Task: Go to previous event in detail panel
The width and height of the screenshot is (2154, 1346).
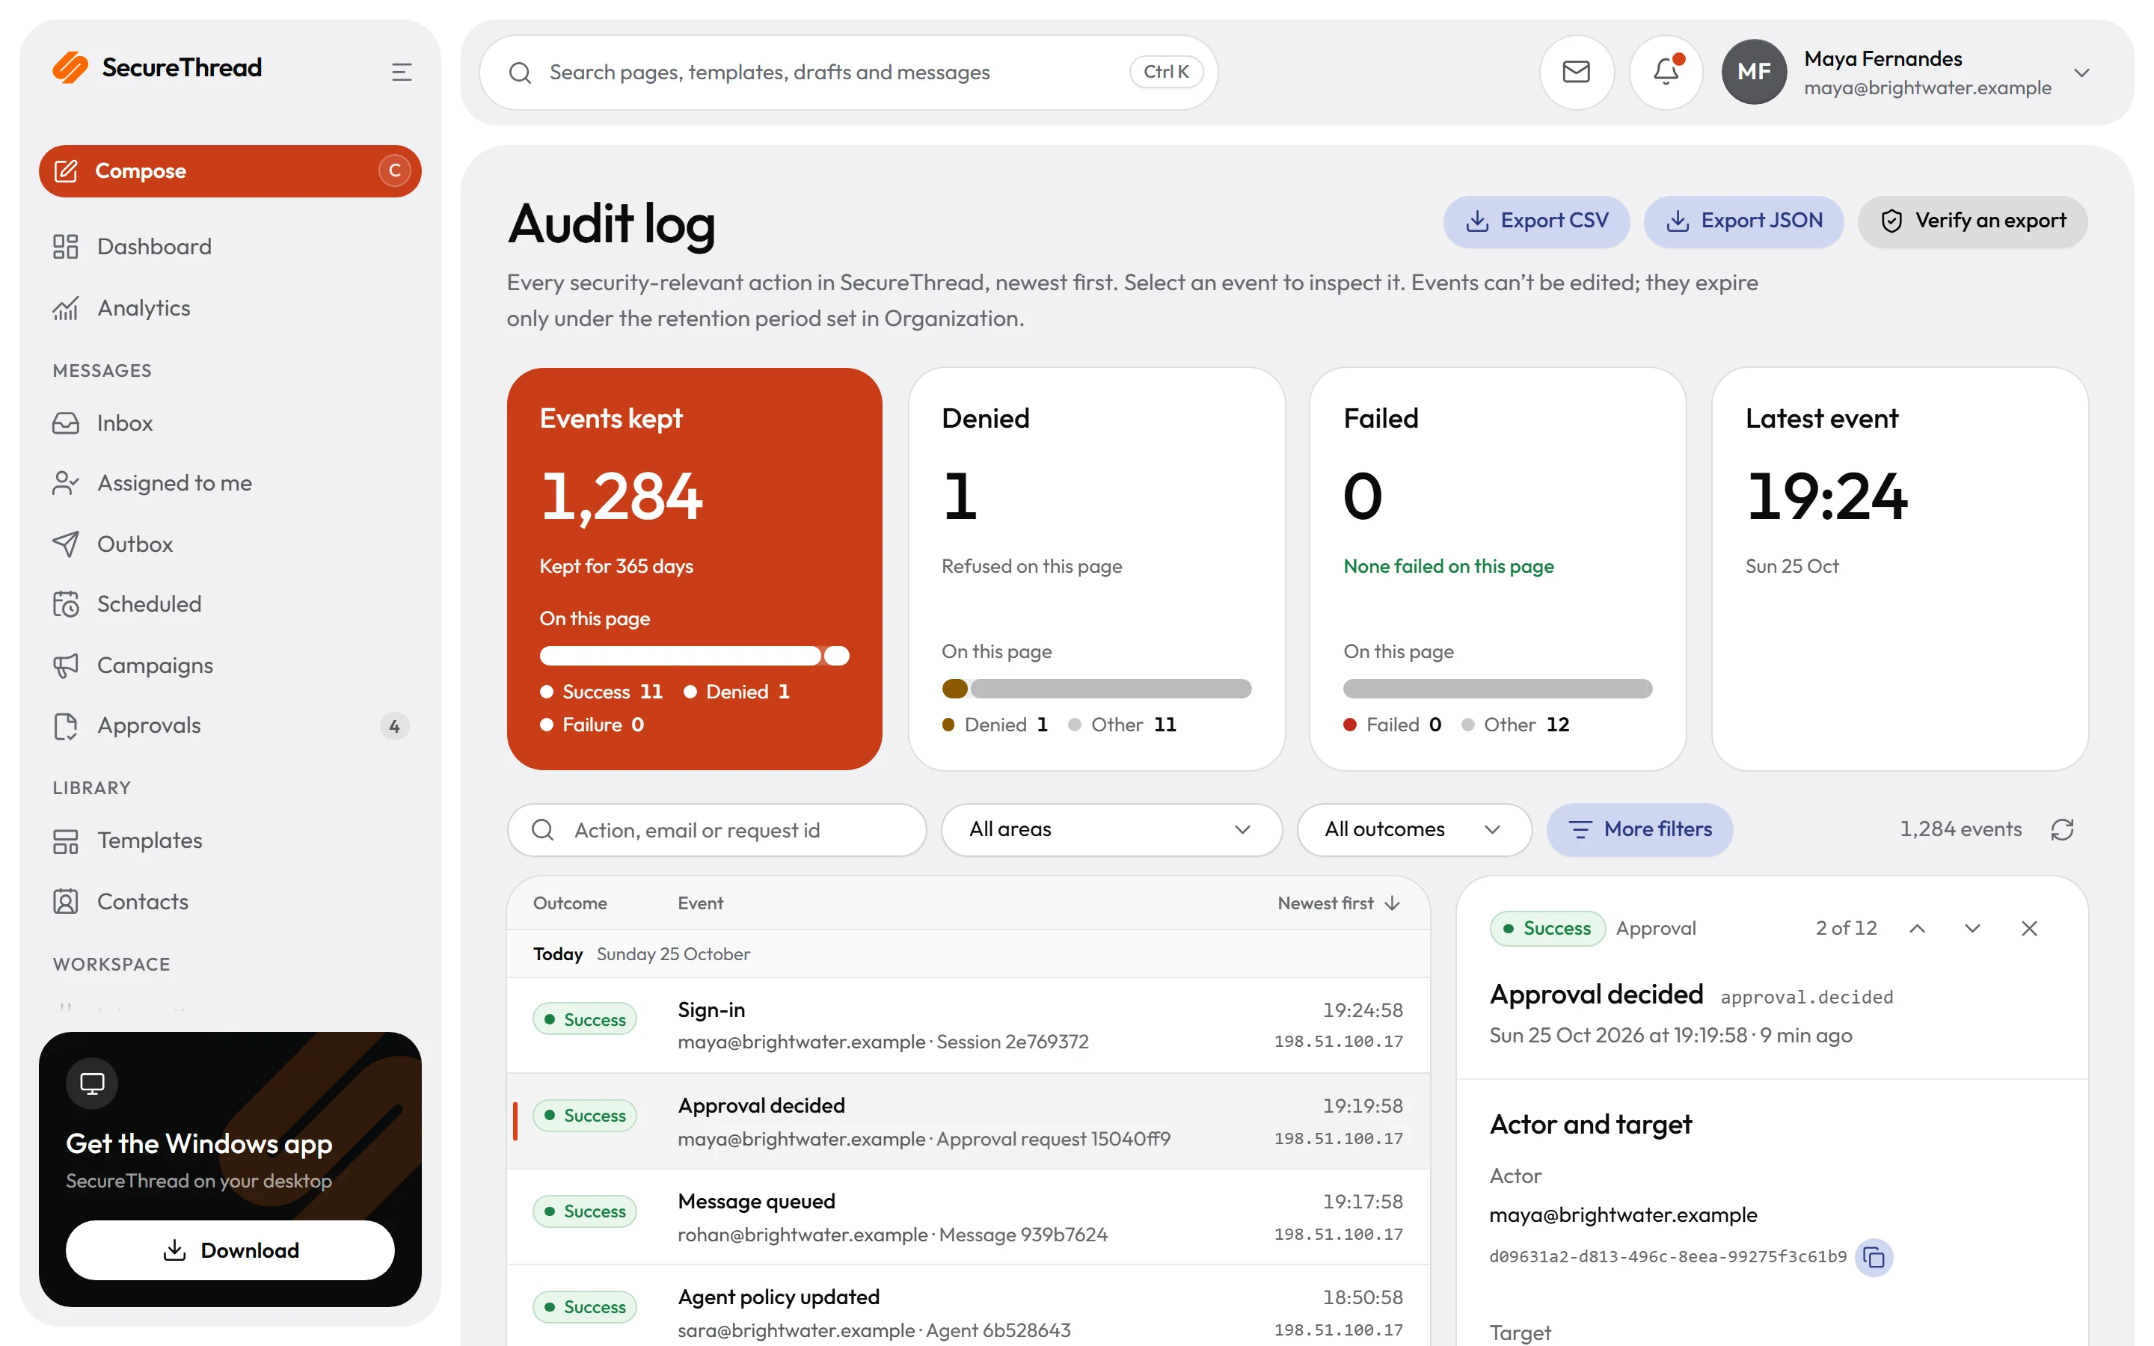Action: (1917, 929)
